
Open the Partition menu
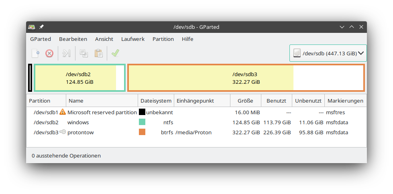(x=163, y=39)
